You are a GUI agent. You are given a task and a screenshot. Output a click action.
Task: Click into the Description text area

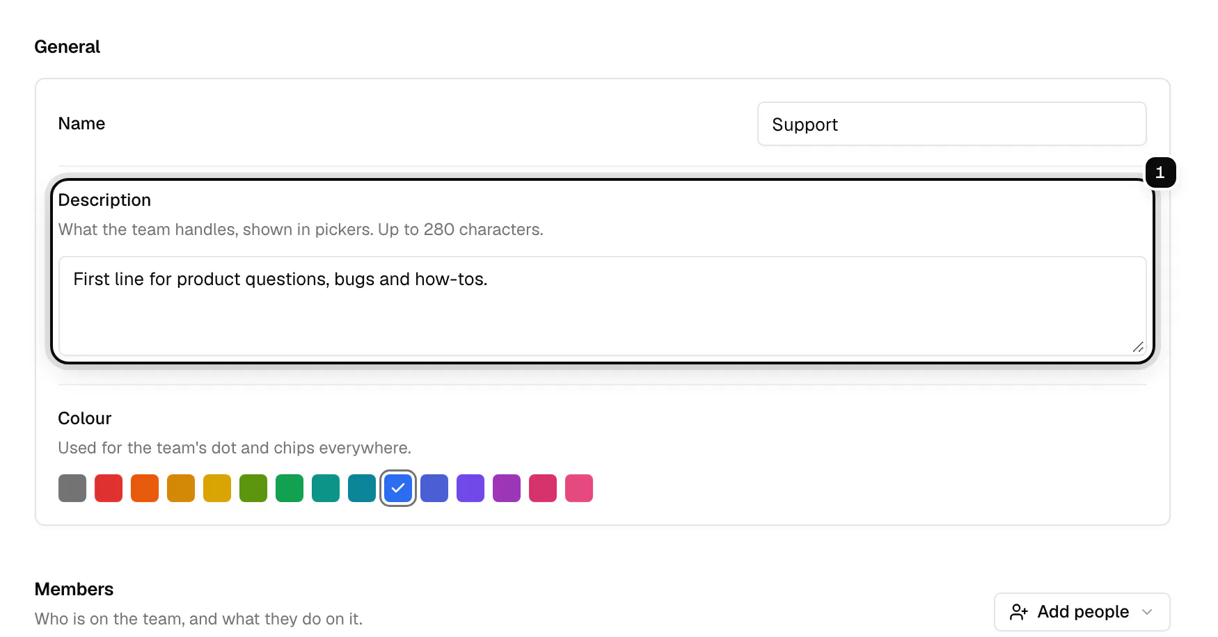602,306
